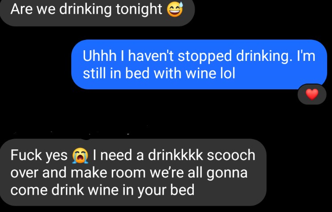This screenshot has width=332, height=212.
Task: Click the grinning sweat emoji after 'tonight'
Action: (x=175, y=9)
